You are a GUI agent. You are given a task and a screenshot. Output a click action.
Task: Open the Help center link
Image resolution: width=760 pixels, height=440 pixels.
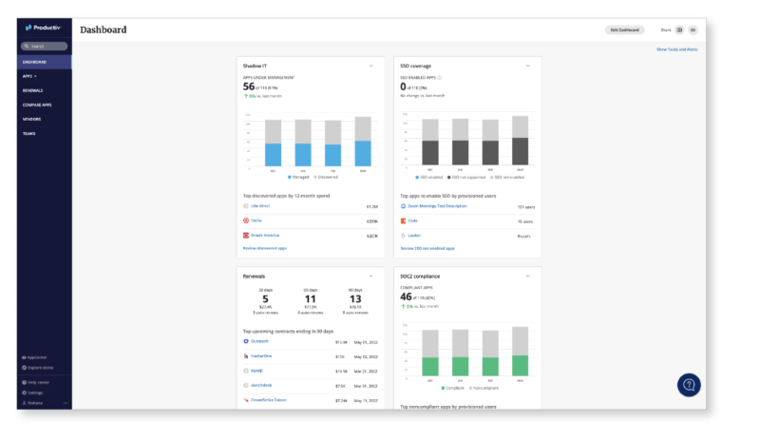pos(38,383)
